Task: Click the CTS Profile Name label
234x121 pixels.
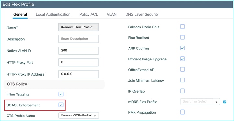Action: (21, 116)
